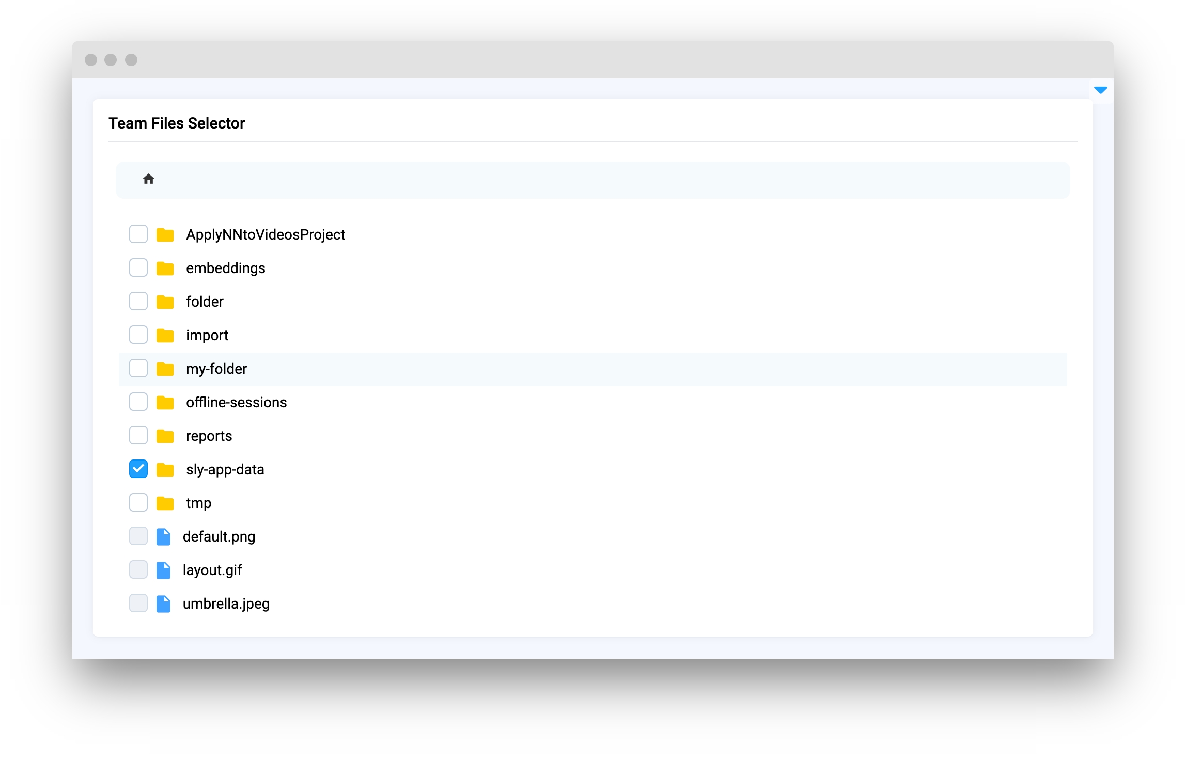
Task: Select the default.png file name
Action: [219, 537]
